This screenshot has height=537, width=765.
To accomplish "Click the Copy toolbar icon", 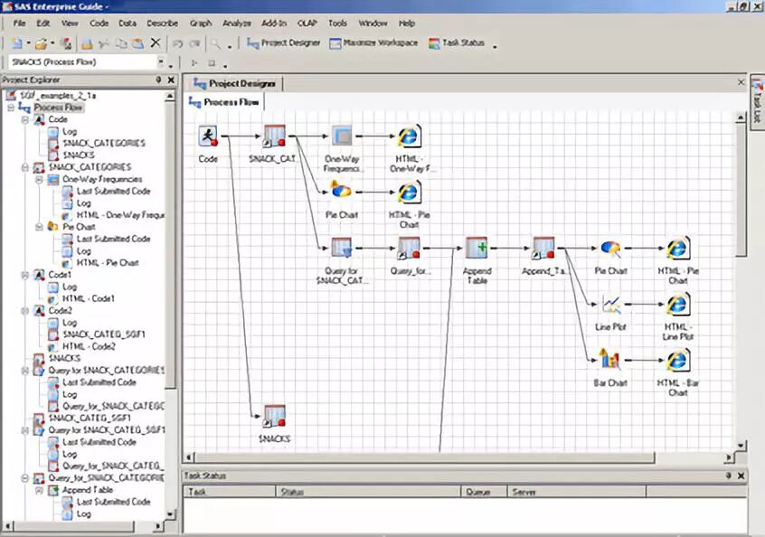I will (x=121, y=43).
